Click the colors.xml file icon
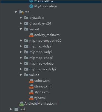Viewport: 102px width, 112px height. pos(31,81)
